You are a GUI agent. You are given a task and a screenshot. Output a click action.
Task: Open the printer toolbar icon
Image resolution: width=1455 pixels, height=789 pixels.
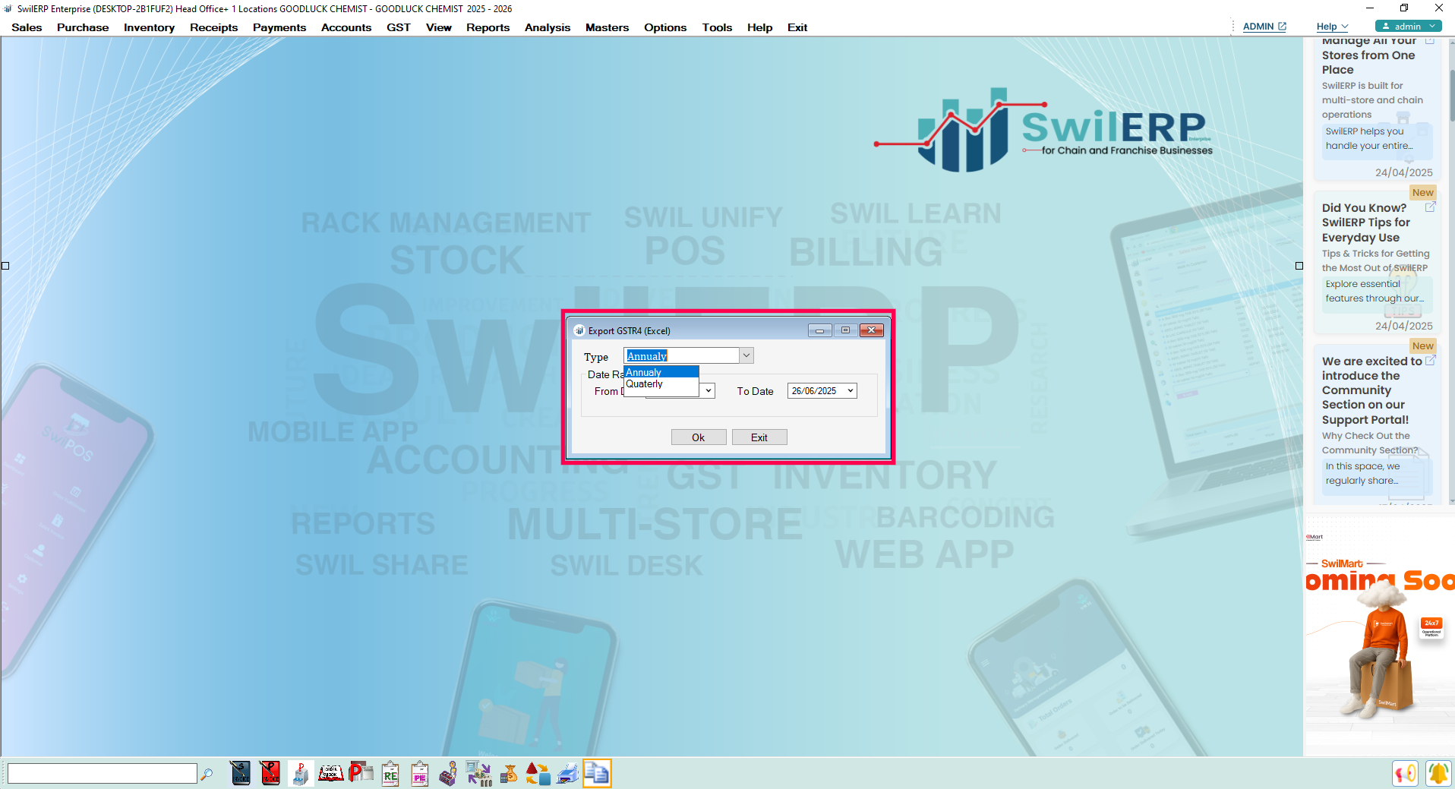pyautogui.click(x=567, y=773)
